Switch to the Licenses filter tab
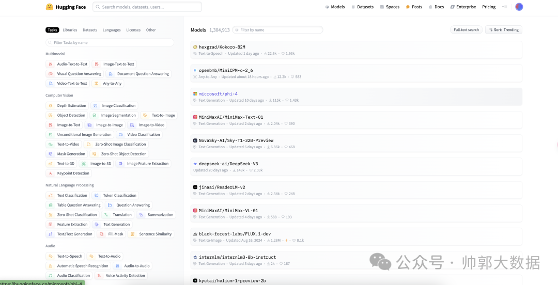 coord(133,30)
